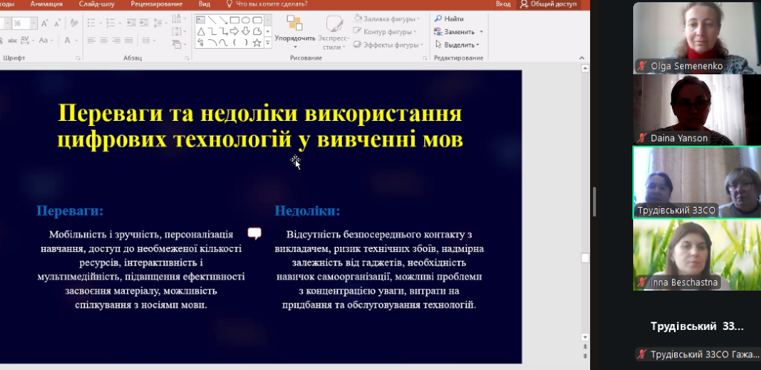761x370 pixels.
Task: Click the comment bubble on the slide
Action: click(x=254, y=234)
